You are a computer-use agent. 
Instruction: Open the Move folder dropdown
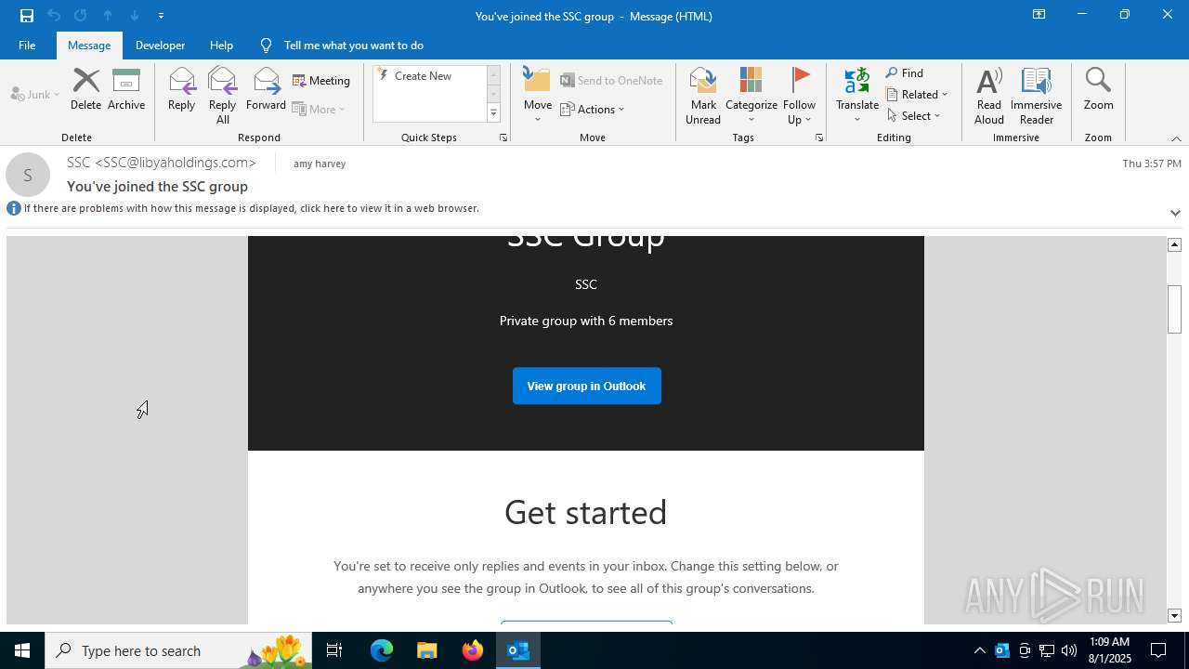538,96
